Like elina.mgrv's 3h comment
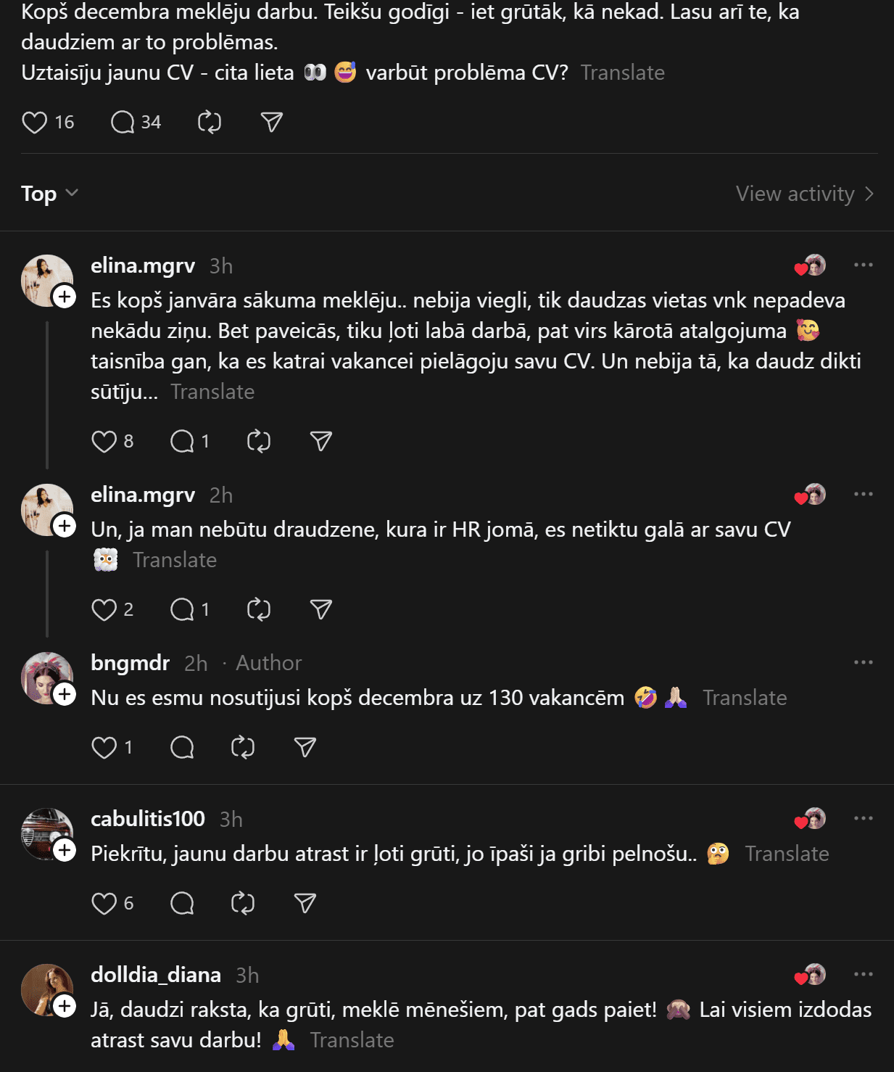894x1072 pixels. click(x=104, y=442)
